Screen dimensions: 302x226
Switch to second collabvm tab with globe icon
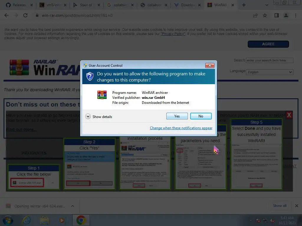point(153,5)
